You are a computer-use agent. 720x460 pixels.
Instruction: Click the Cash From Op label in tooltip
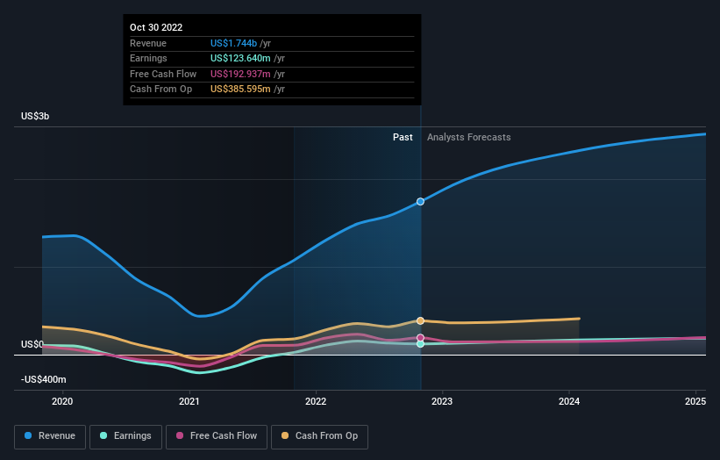tap(160, 90)
